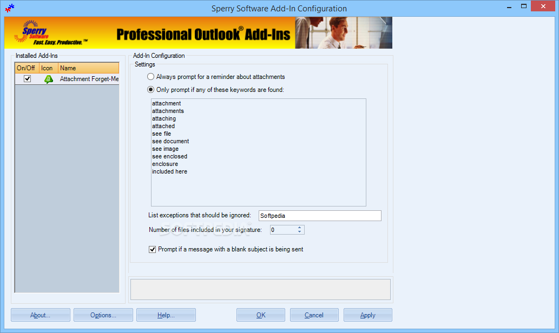Close the Sperry Software configuration window

(x=543, y=6)
